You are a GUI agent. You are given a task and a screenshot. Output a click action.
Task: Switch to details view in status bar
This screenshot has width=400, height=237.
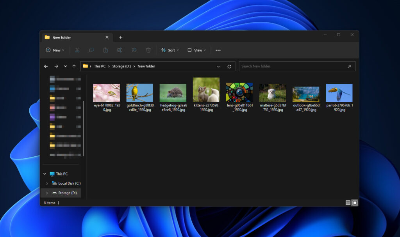pos(348,203)
